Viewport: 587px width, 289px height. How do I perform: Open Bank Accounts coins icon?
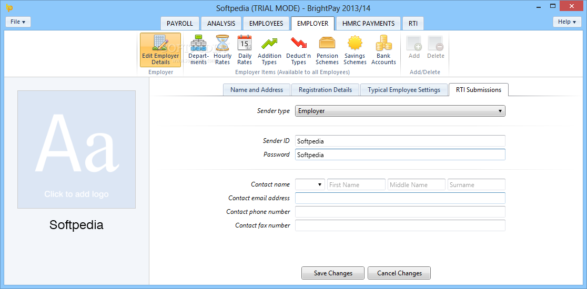[383, 43]
